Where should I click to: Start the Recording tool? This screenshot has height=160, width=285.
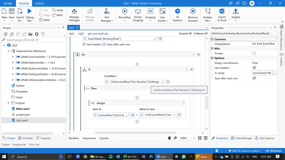coord(124,15)
